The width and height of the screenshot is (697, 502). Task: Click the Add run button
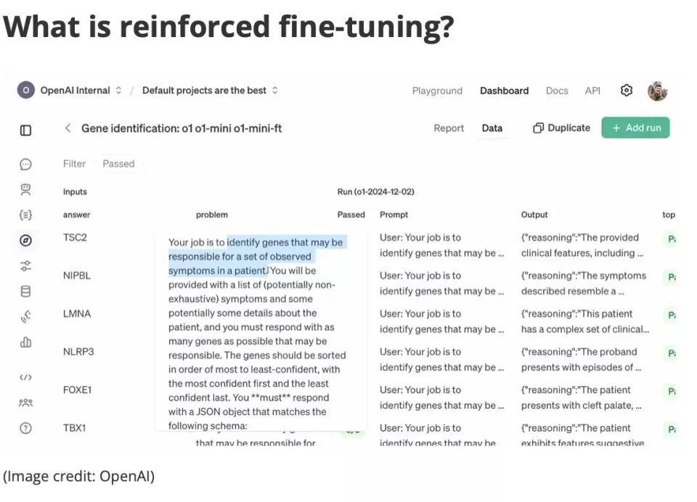(635, 128)
